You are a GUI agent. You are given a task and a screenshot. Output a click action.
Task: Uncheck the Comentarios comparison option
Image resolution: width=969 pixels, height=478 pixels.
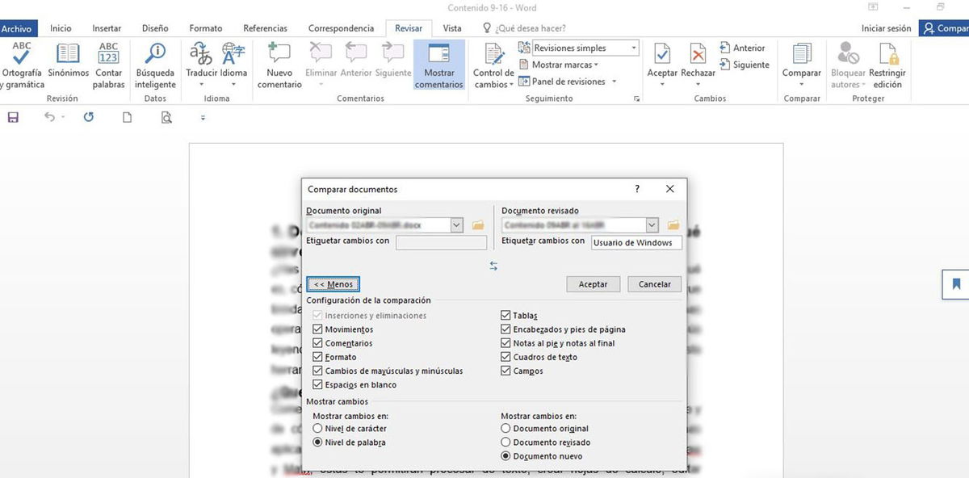click(x=317, y=342)
